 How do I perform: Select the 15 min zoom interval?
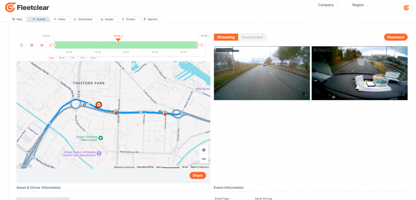[x=93, y=57]
